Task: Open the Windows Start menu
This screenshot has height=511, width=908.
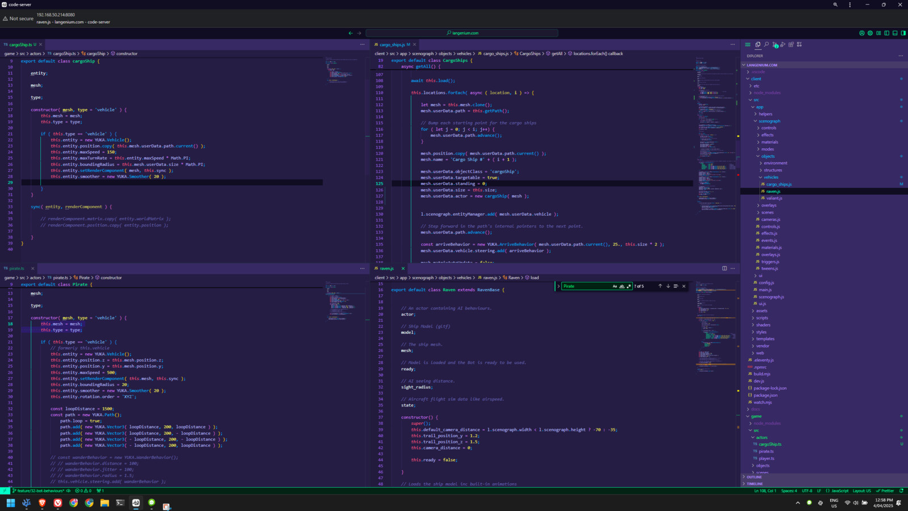Action: coord(10,502)
